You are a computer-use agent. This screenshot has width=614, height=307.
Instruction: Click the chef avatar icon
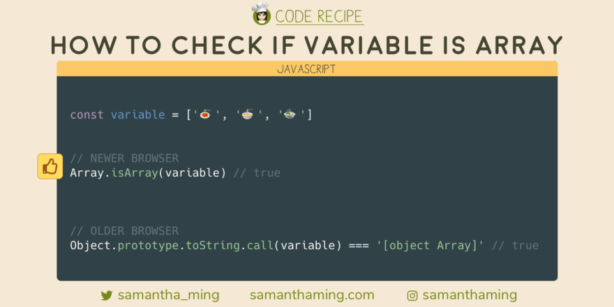click(261, 14)
